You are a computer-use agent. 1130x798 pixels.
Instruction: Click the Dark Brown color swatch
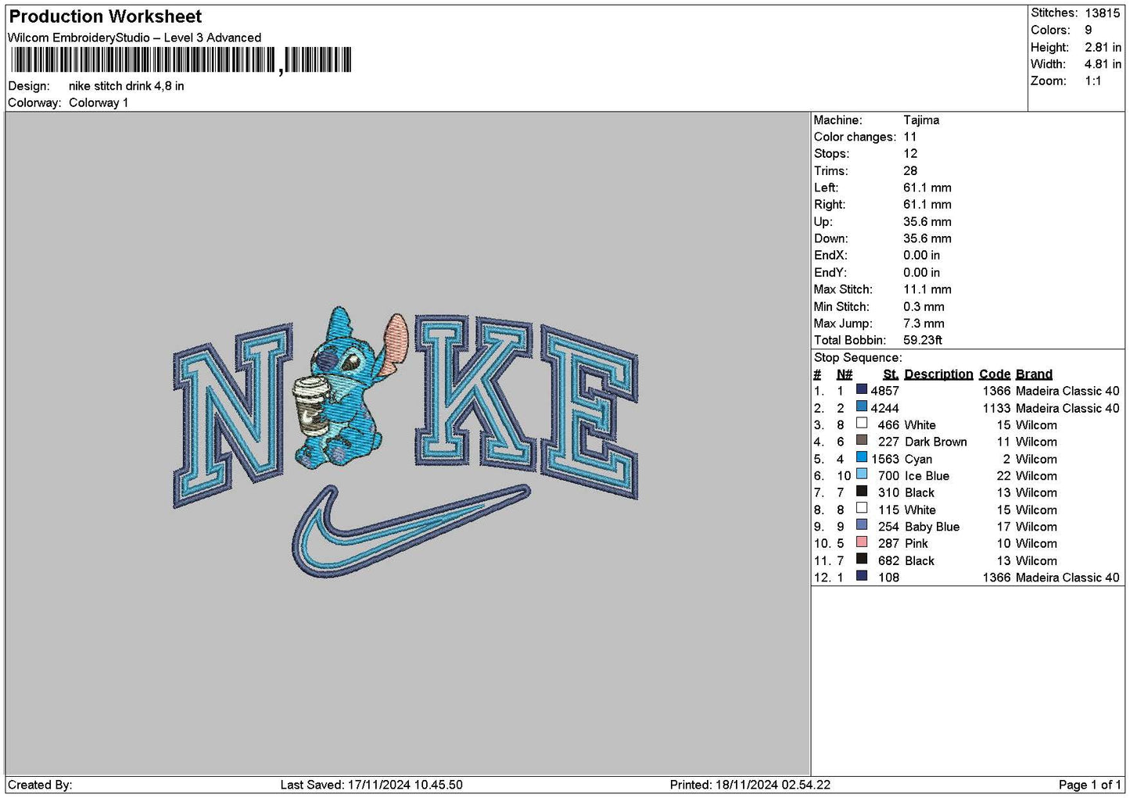(x=861, y=440)
